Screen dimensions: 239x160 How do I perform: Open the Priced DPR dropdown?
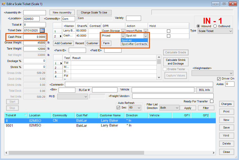coord(123,36)
